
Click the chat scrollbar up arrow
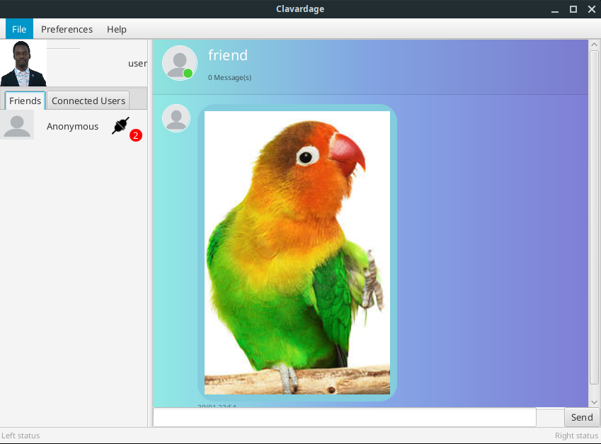[594, 45]
